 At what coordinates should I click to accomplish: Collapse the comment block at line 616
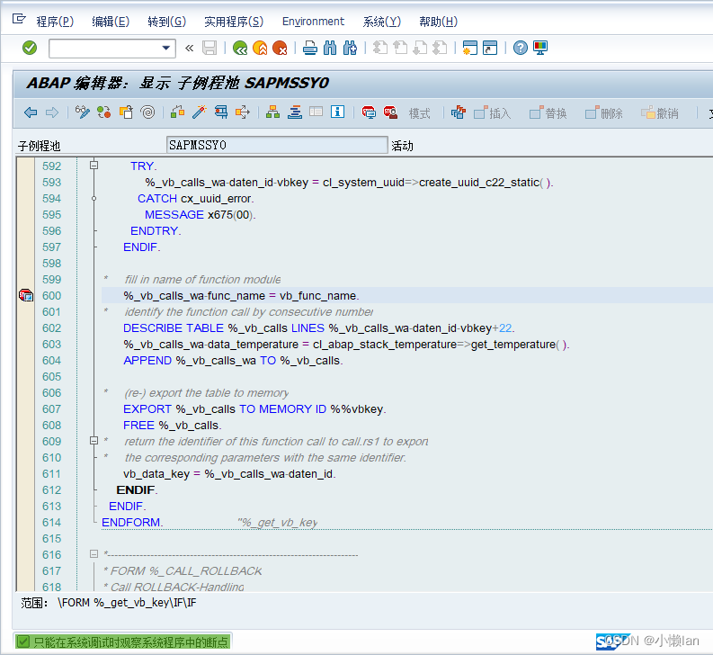[94, 554]
